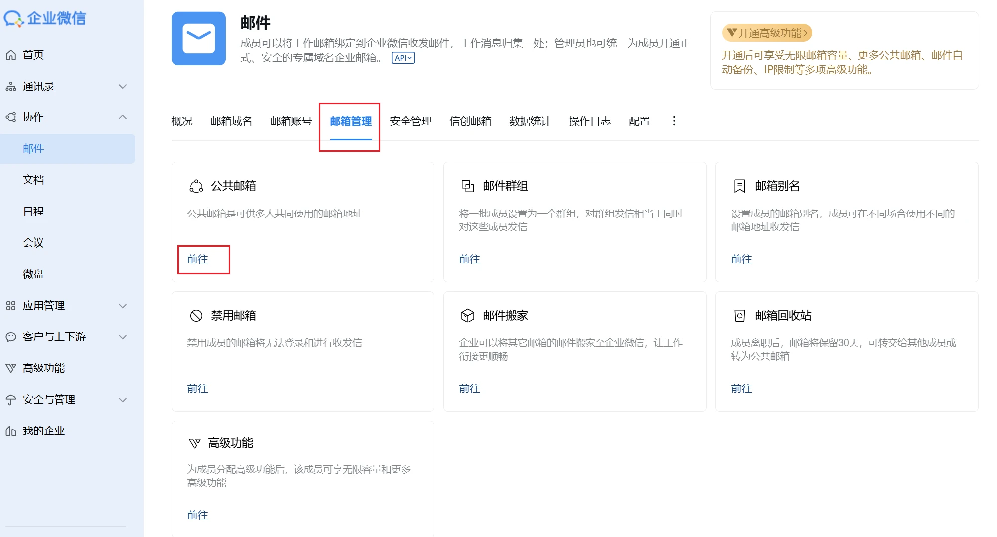997x537 pixels.
Task: Click the 公共邮箱 shared mailbox icon
Action: point(195,186)
